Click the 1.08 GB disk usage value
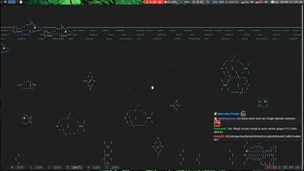 tap(155, 2)
